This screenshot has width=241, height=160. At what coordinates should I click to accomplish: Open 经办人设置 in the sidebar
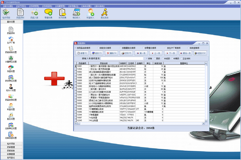click(x=11, y=88)
